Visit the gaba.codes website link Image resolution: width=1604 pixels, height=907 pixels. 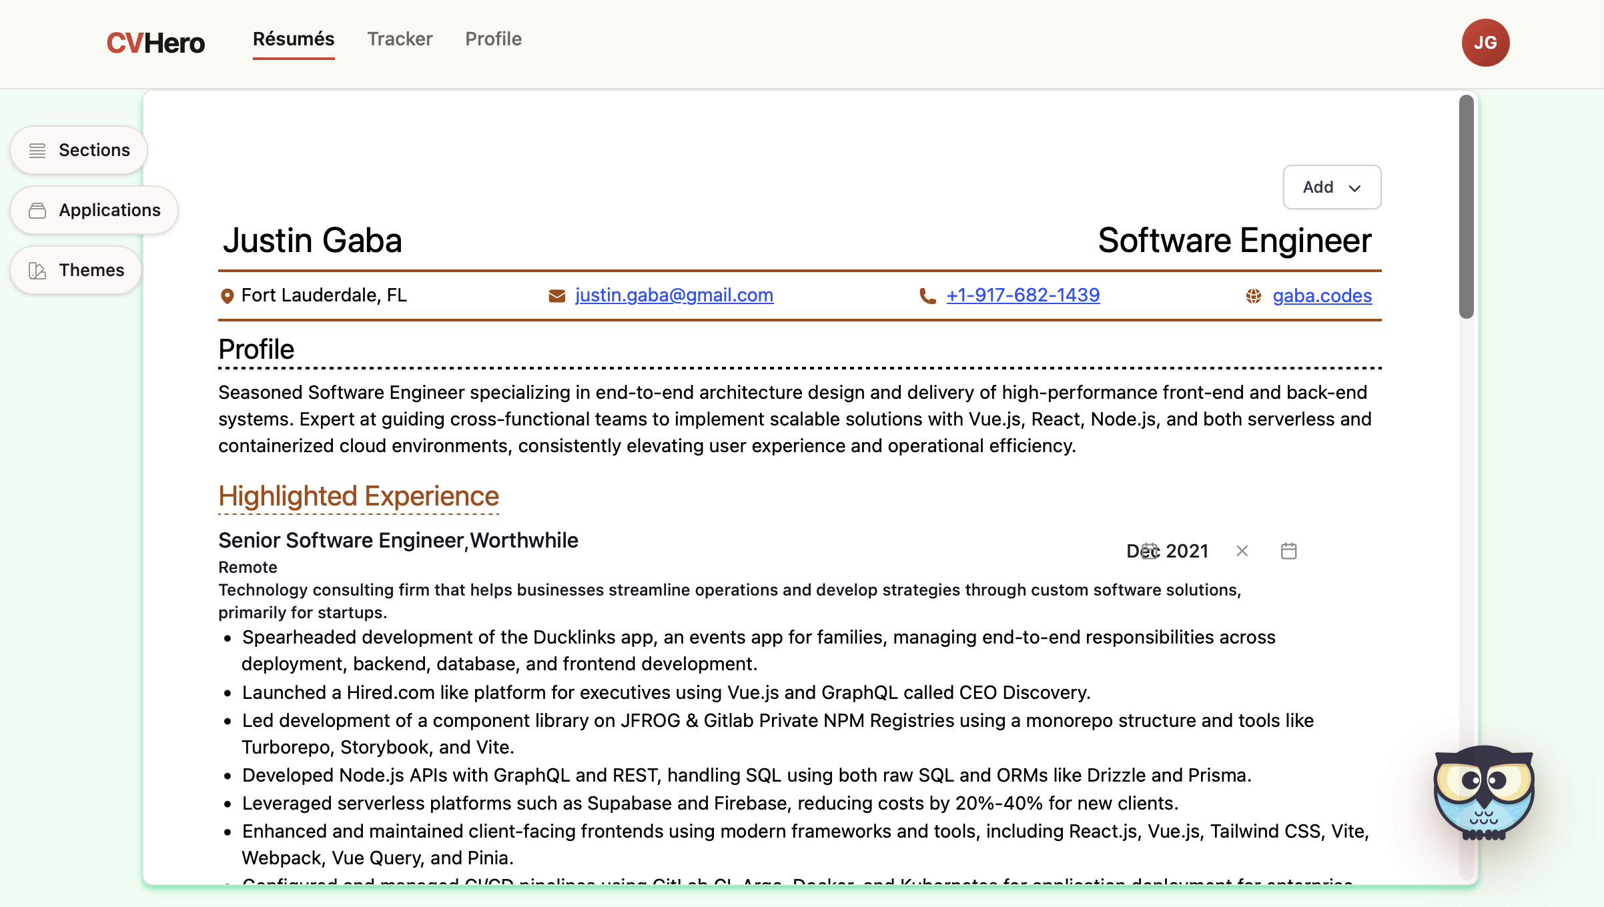pos(1322,296)
